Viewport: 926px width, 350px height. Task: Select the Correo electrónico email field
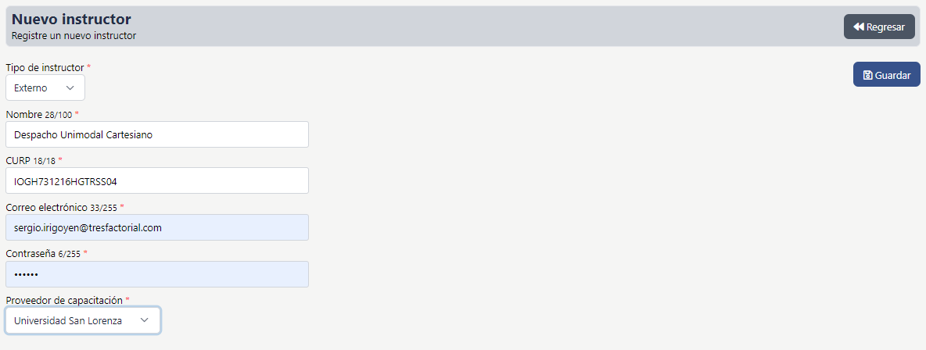coord(156,227)
